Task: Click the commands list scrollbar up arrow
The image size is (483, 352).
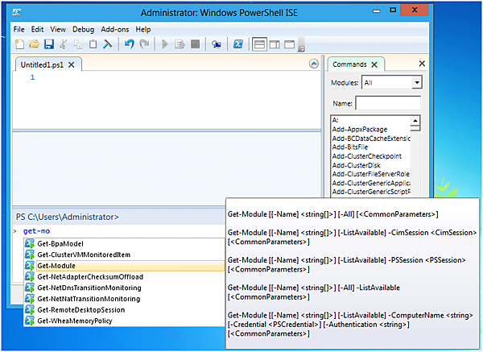Action: (415, 122)
